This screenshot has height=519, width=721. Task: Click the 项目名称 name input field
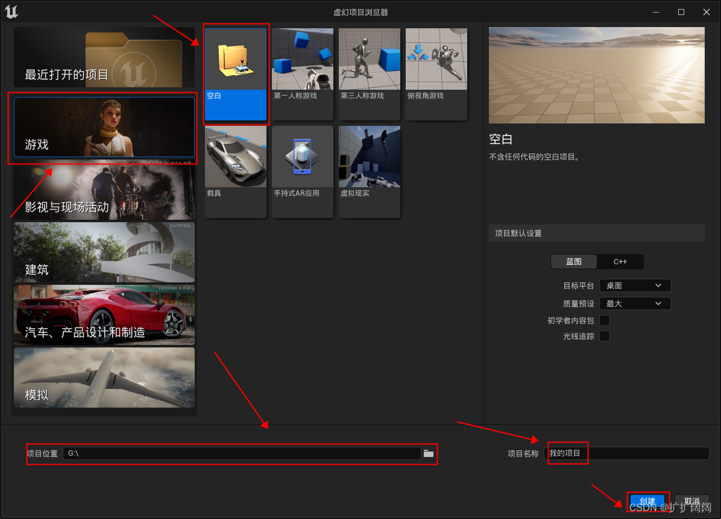(627, 453)
